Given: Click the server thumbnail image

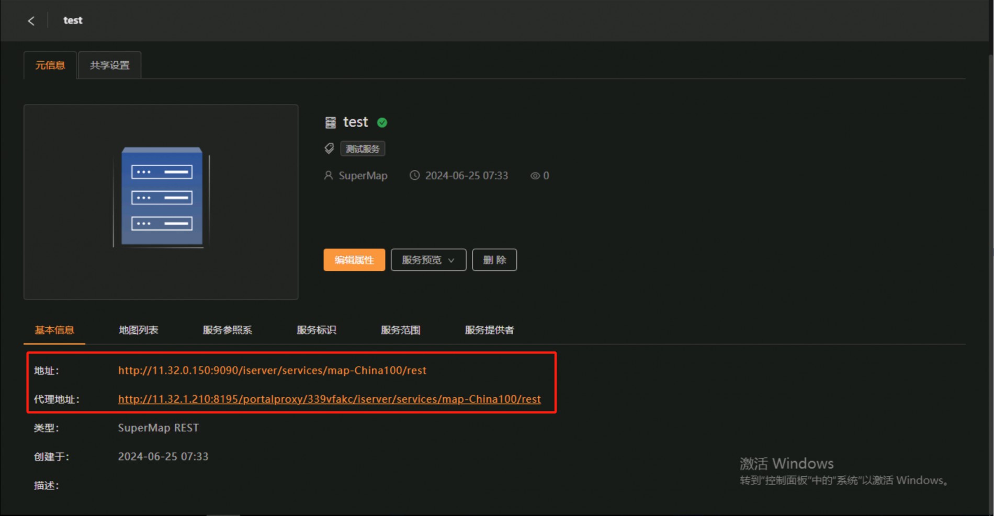Looking at the screenshot, I should pyautogui.click(x=161, y=202).
